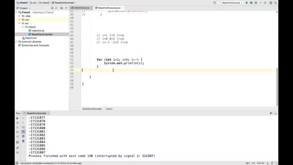This screenshot has width=293, height=165.
Task: Click UTF-8 encoding in status bar
Action: (x=260, y=163)
